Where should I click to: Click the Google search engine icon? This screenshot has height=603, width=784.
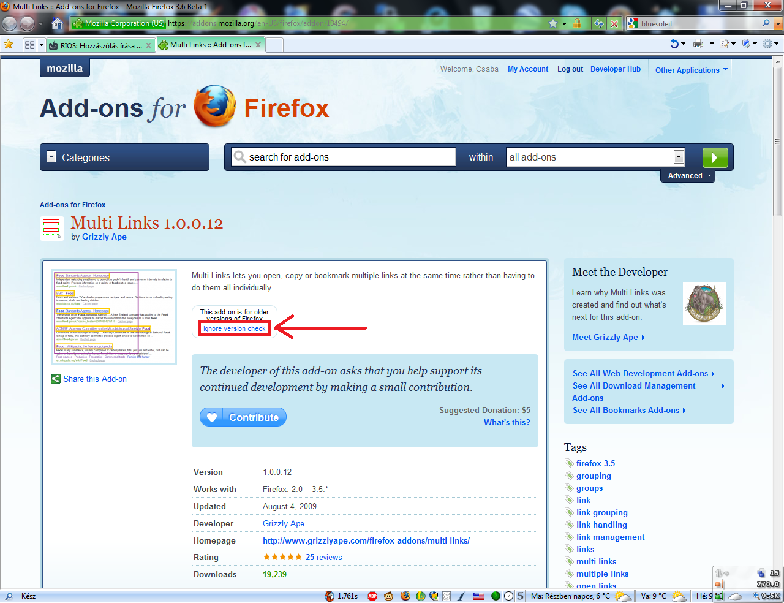pyautogui.click(x=633, y=23)
